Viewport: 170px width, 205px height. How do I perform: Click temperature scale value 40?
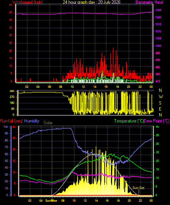pyautogui.click(x=158, y=127)
